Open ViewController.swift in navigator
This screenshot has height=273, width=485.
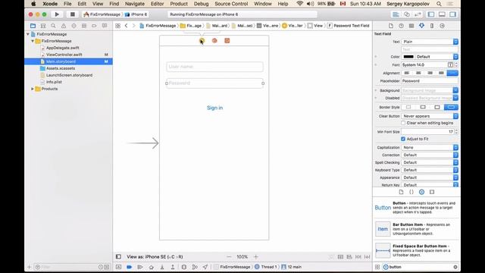(64, 55)
